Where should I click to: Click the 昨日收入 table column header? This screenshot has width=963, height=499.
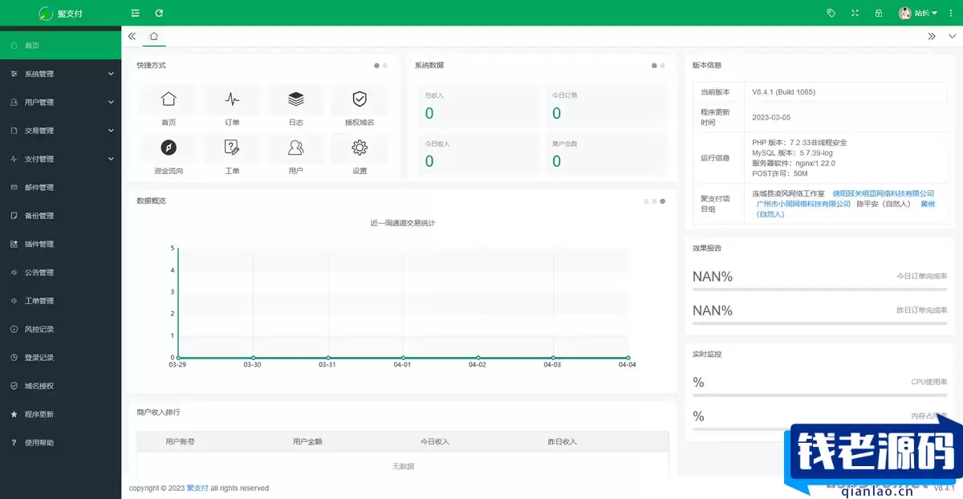pyautogui.click(x=562, y=442)
